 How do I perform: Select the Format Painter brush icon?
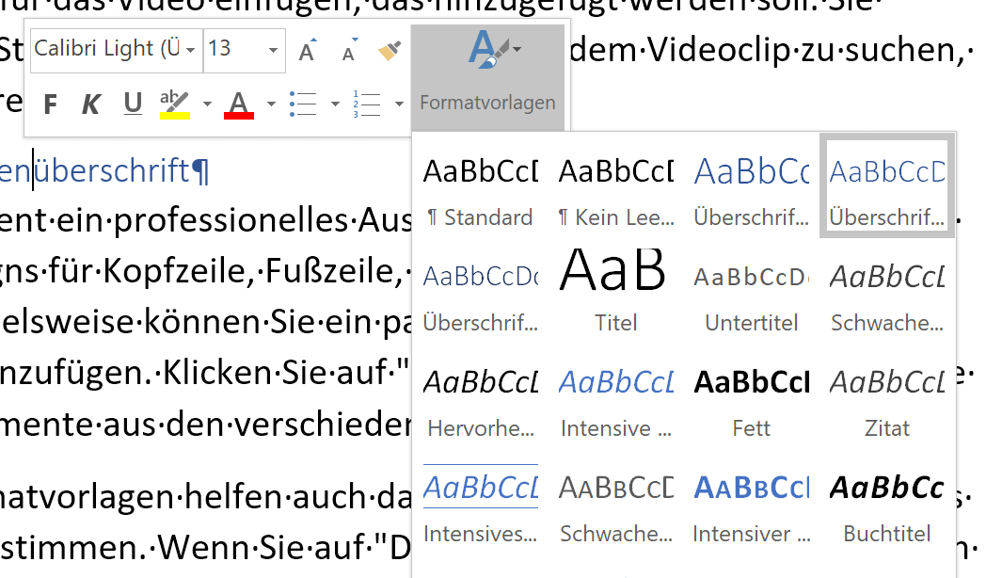pyautogui.click(x=390, y=51)
